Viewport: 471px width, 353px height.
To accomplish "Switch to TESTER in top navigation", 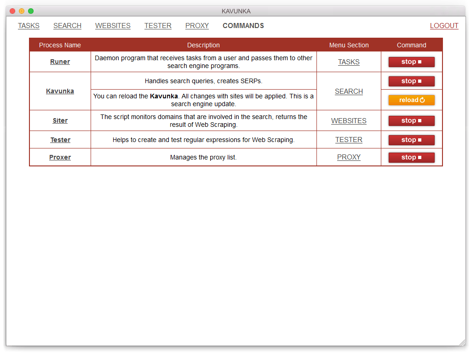I will pyautogui.click(x=158, y=26).
